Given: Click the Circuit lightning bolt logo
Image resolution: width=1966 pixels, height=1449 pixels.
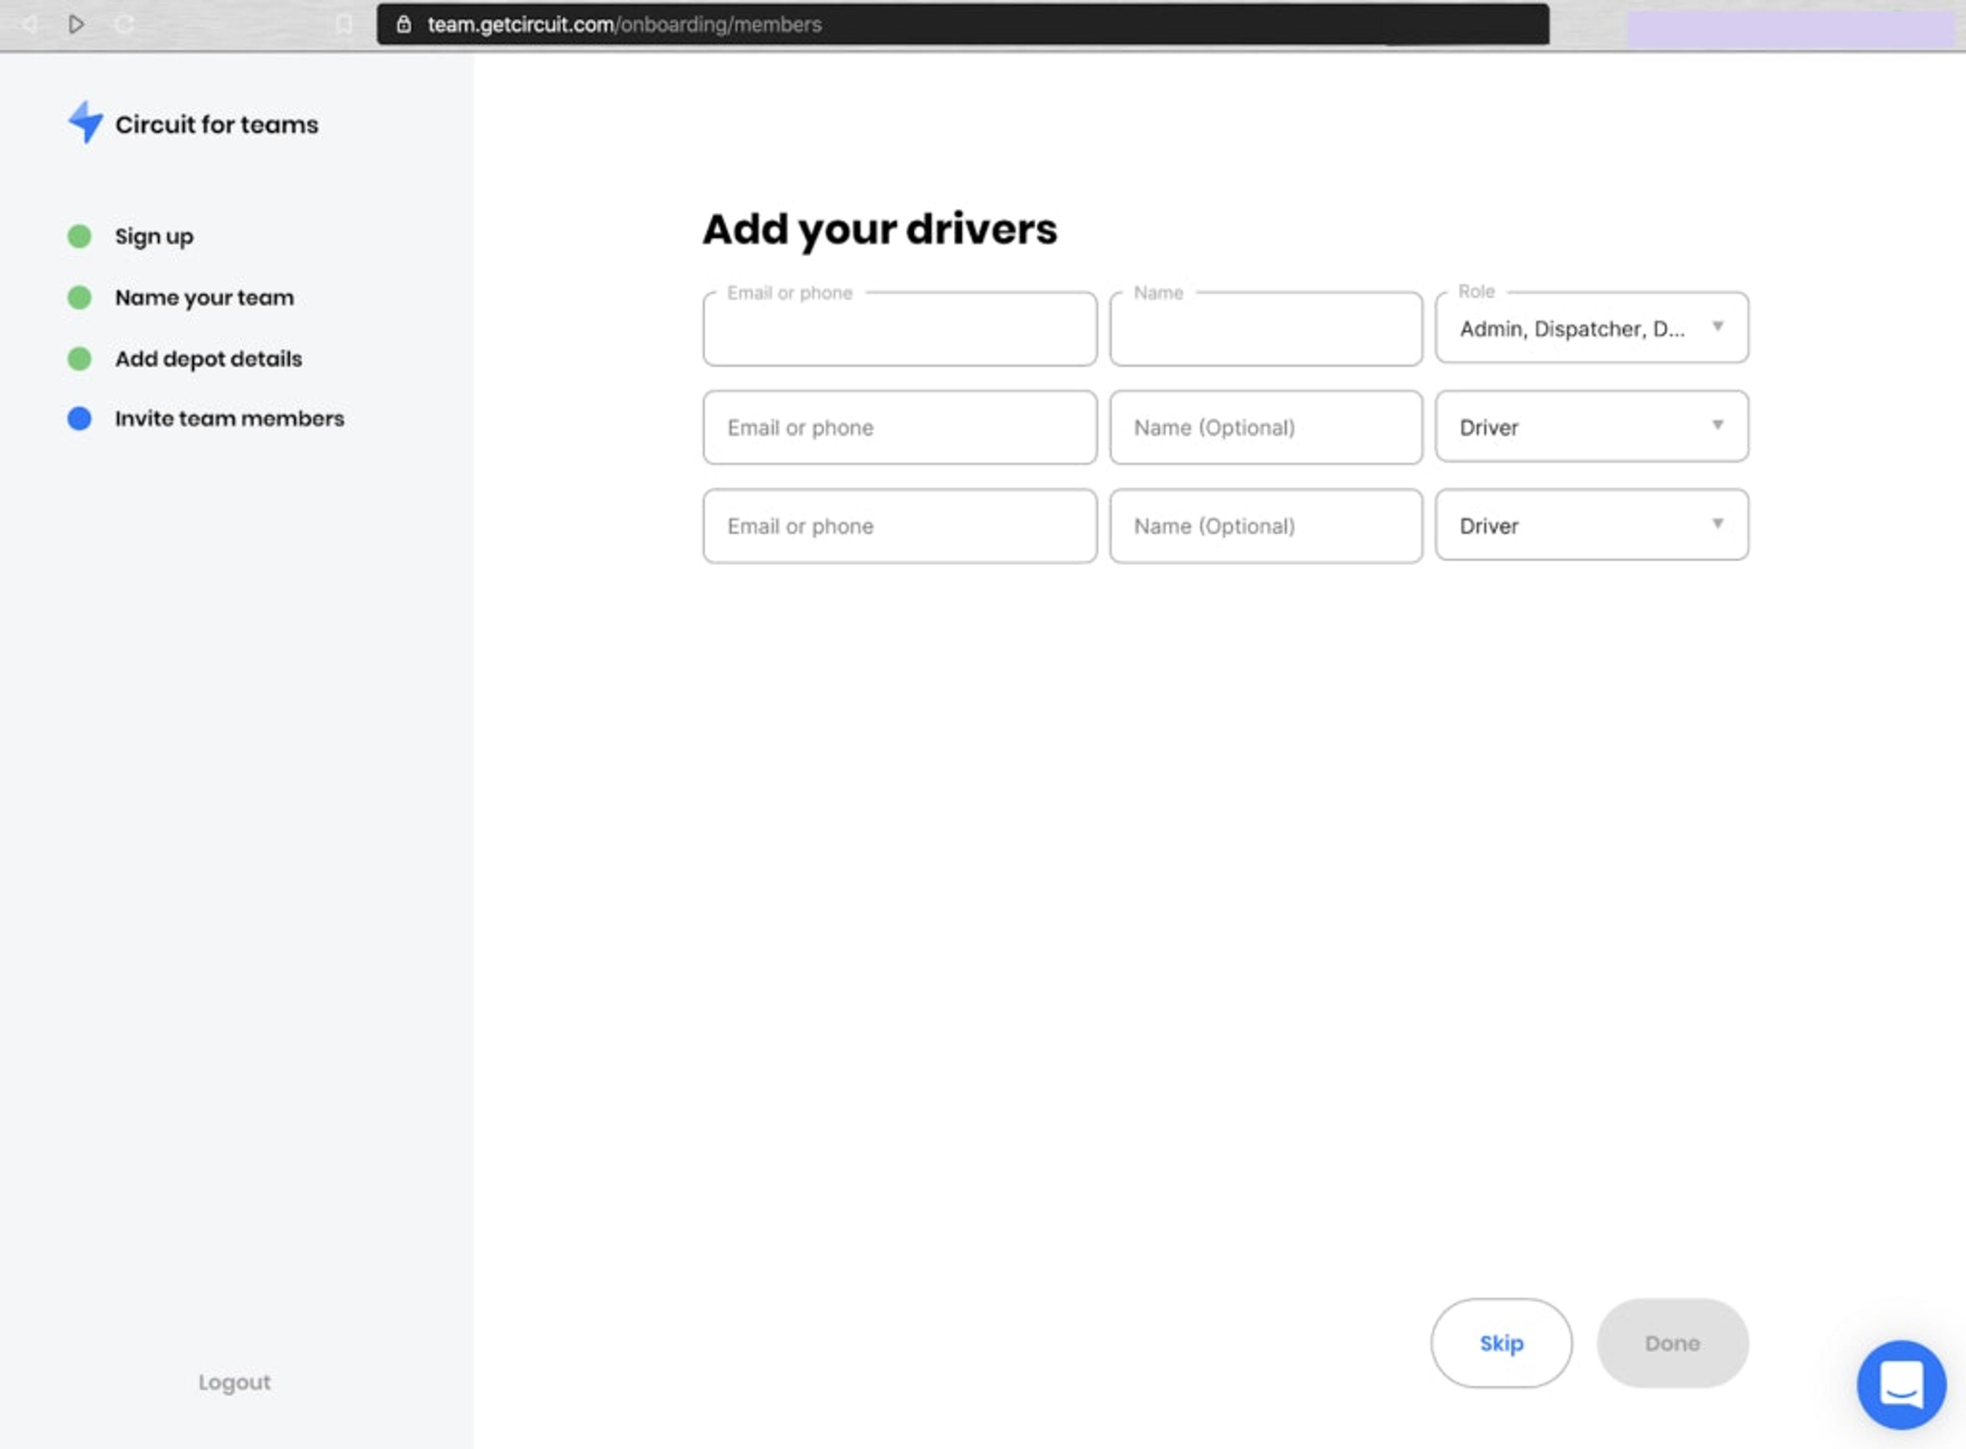Looking at the screenshot, I should [86, 122].
